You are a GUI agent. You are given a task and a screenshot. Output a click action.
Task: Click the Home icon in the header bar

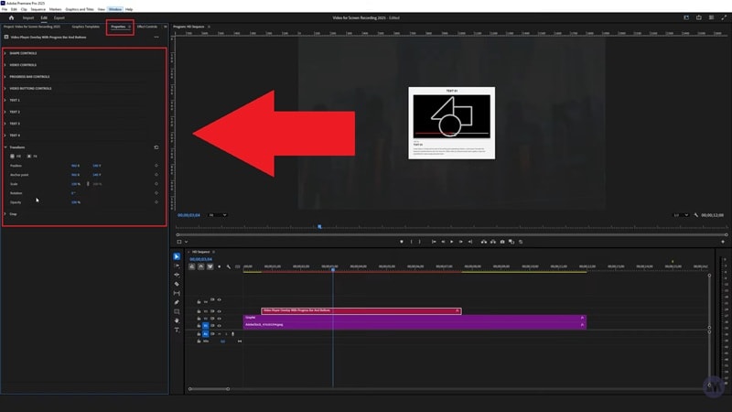11,17
